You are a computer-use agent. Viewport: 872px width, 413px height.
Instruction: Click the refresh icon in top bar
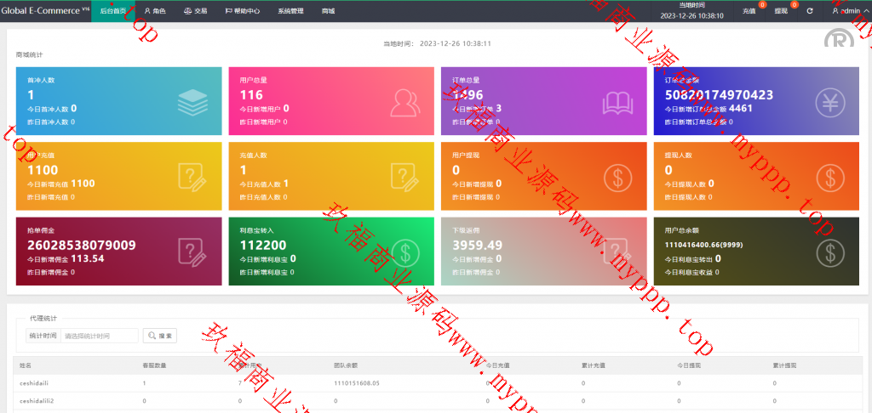(x=810, y=11)
